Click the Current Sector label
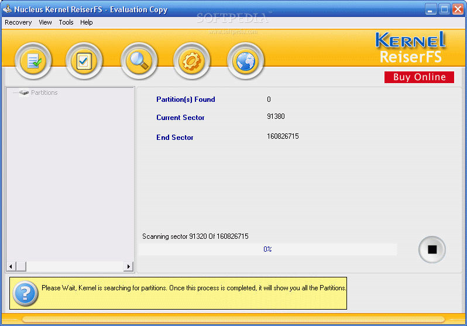This screenshot has height=326, width=467. pyautogui.click(x=180, y=118)
